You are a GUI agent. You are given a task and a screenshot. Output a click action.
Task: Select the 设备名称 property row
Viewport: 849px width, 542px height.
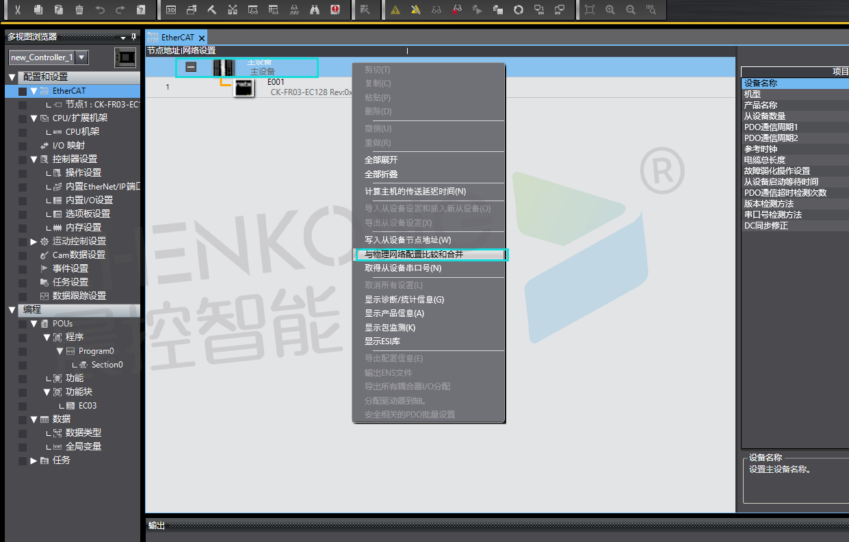pos(761,83)
